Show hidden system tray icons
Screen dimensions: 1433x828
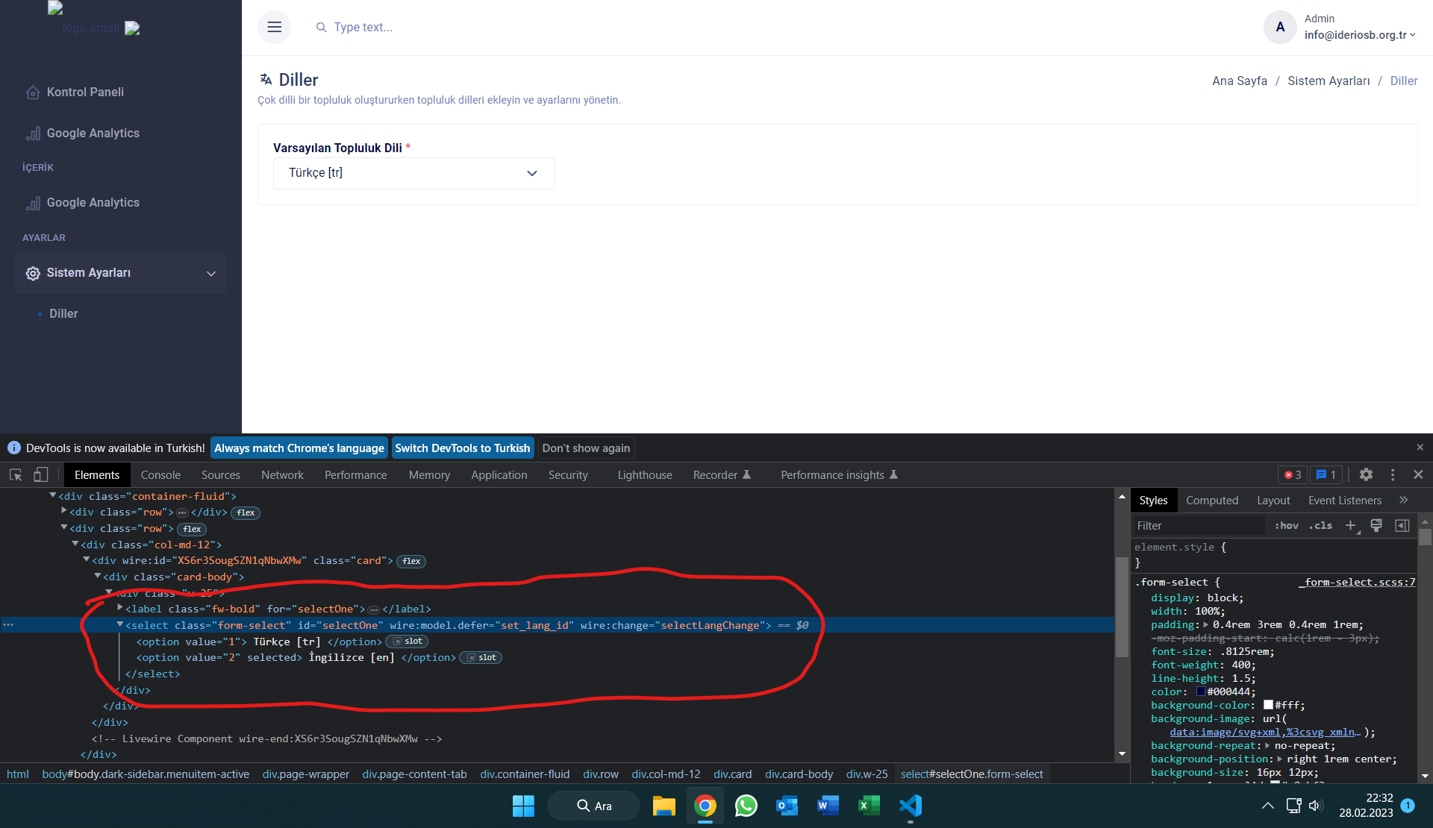tap(1267, 806)
